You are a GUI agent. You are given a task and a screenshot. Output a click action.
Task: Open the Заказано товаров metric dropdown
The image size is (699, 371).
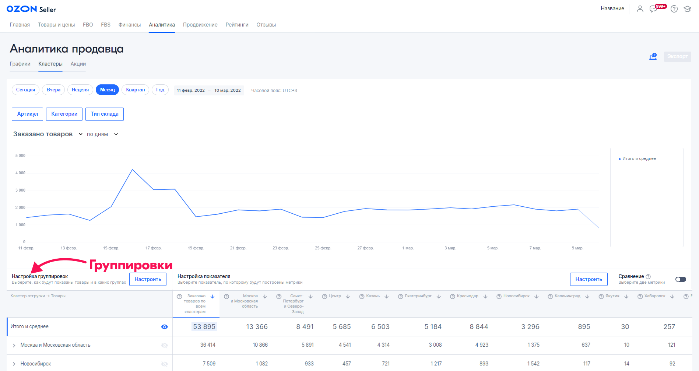point(48,134)
